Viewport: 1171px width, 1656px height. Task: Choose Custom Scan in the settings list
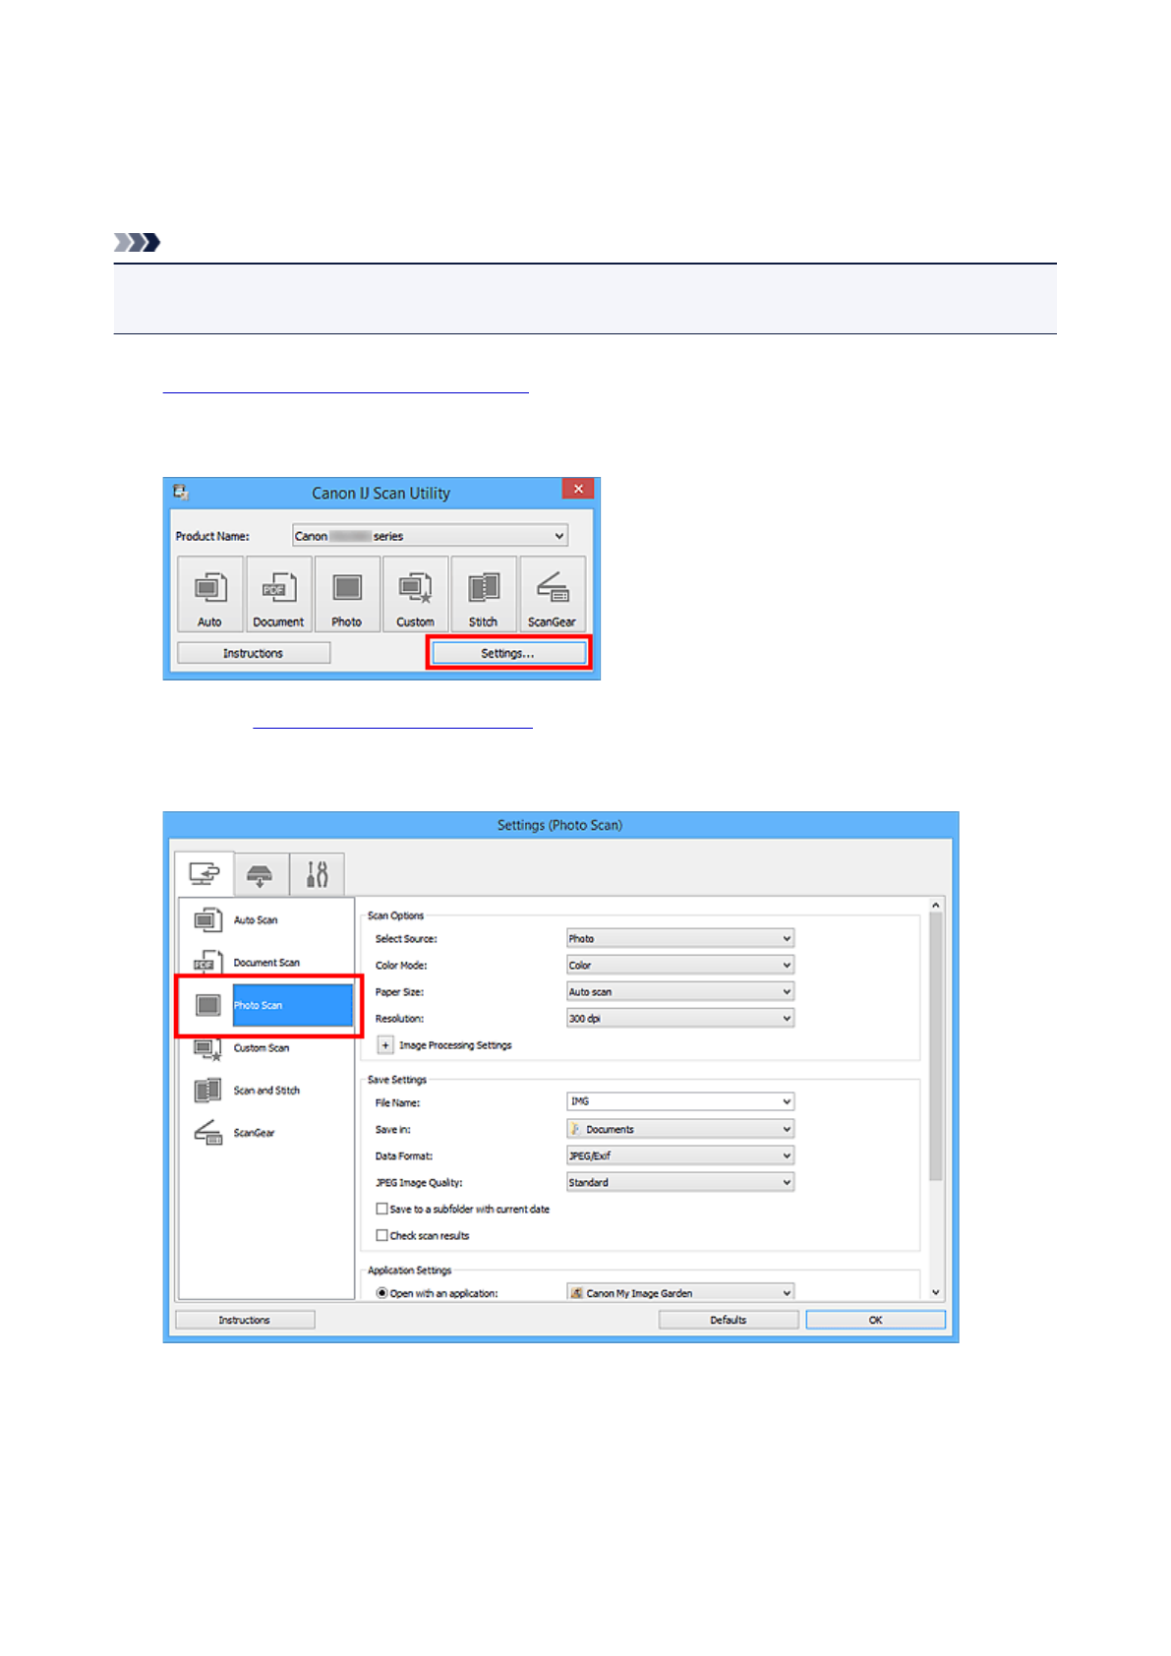(x=261, y=1048)
